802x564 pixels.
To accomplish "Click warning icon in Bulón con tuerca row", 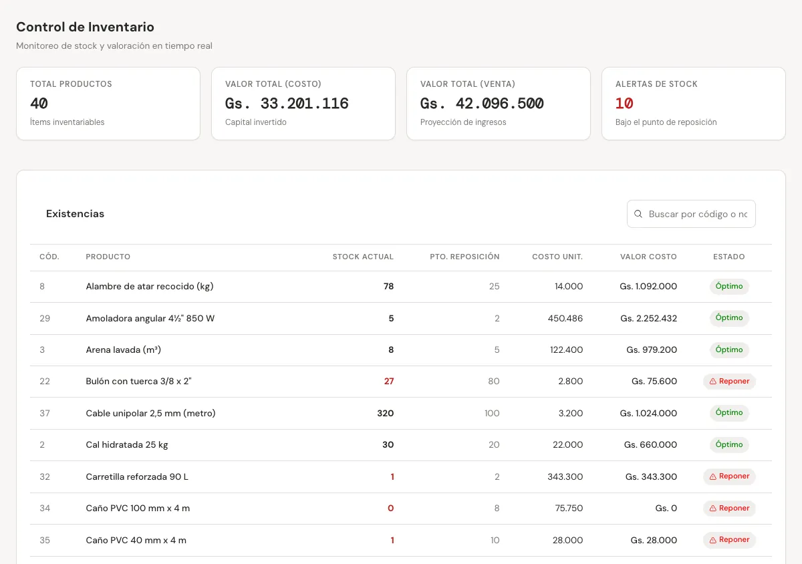I will coord(713,382).
